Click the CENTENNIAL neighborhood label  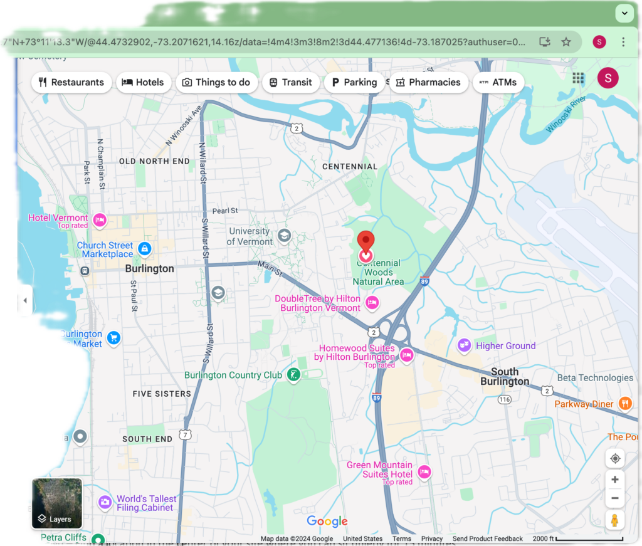tap(350, 167)
